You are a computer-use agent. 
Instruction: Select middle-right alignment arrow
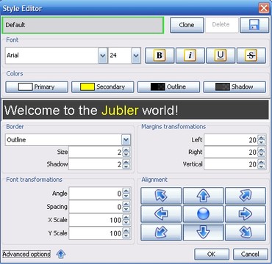click(x=246, y=214)
